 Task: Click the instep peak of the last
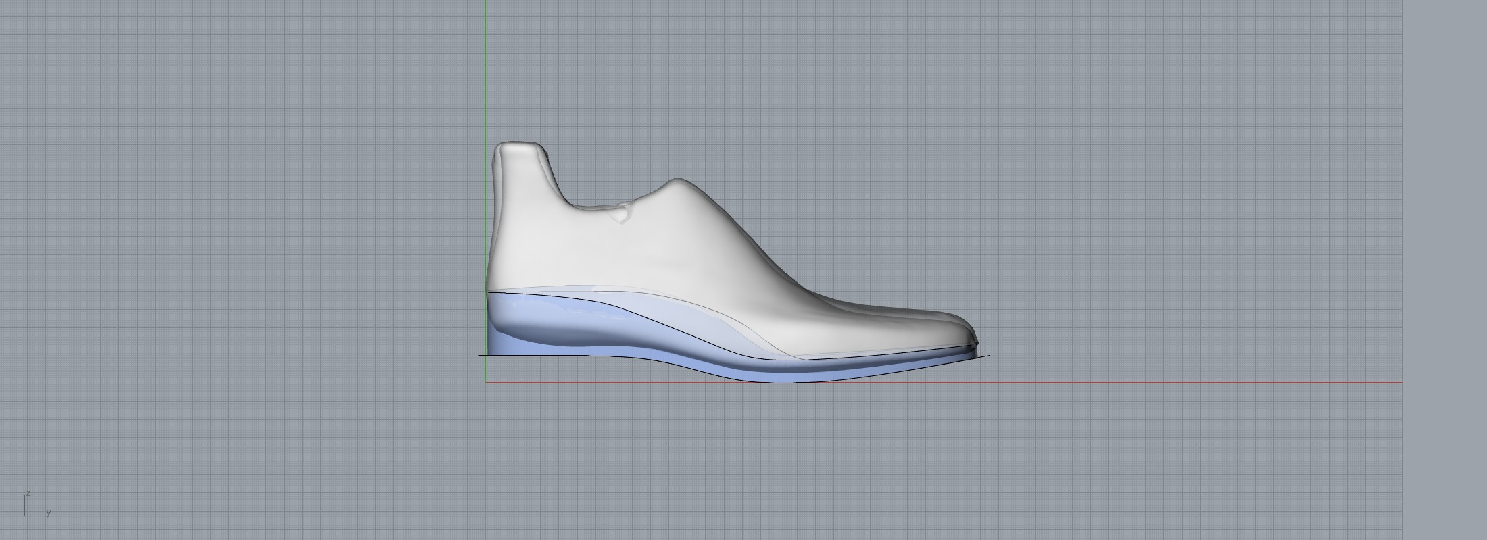[677, 180]
